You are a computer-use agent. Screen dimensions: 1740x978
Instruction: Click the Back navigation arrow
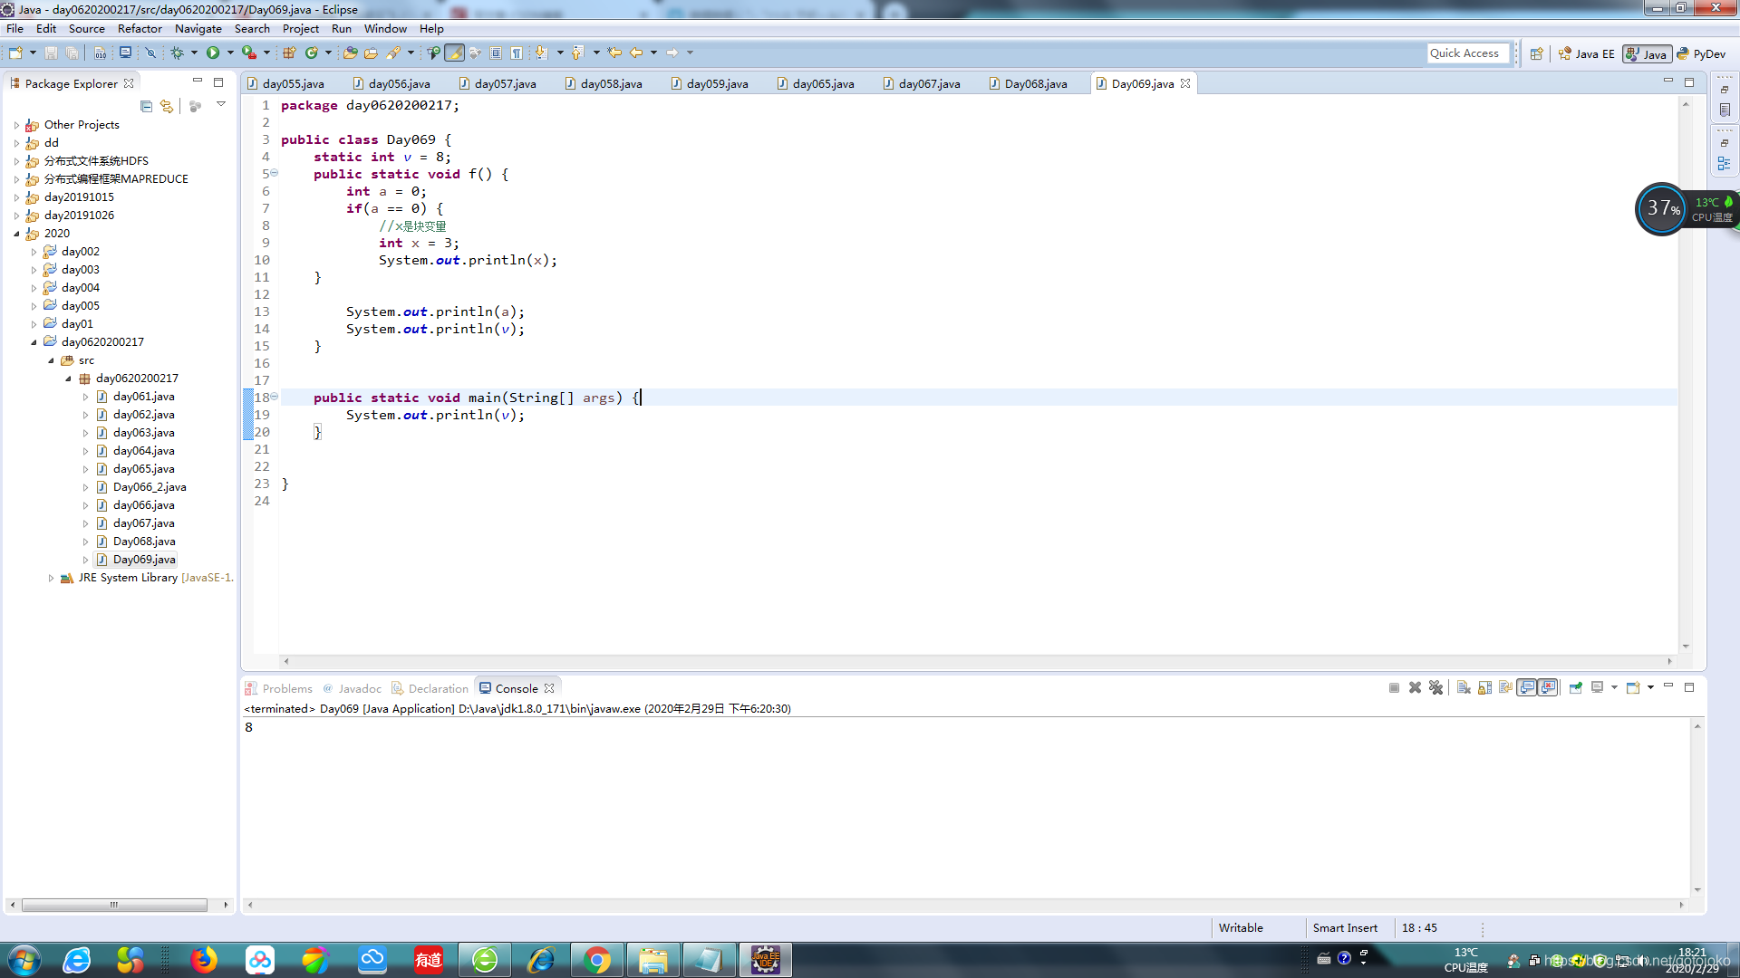tap(637, 53)
